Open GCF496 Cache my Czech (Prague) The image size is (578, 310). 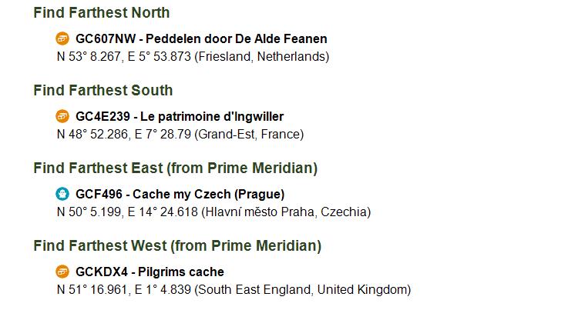click(180, 194)
